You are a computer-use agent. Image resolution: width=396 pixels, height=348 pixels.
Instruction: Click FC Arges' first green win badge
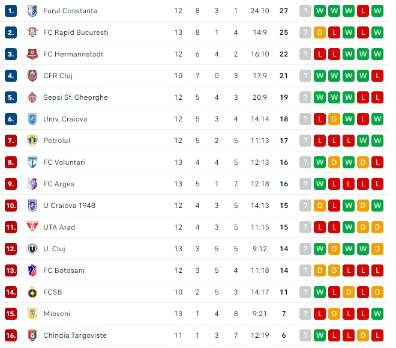point(320,184)
